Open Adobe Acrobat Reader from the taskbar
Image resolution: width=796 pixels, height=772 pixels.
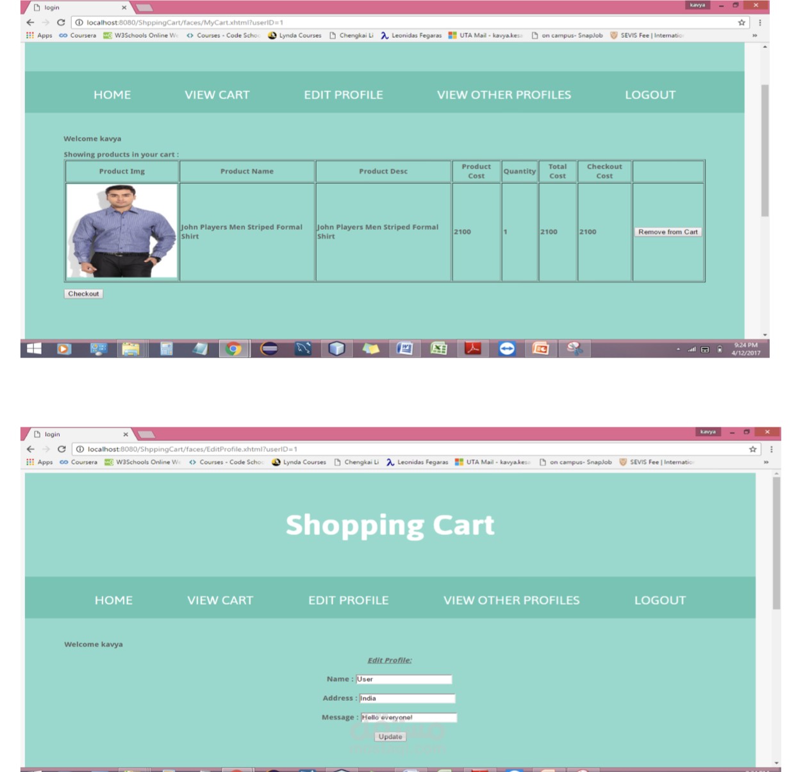472,349
